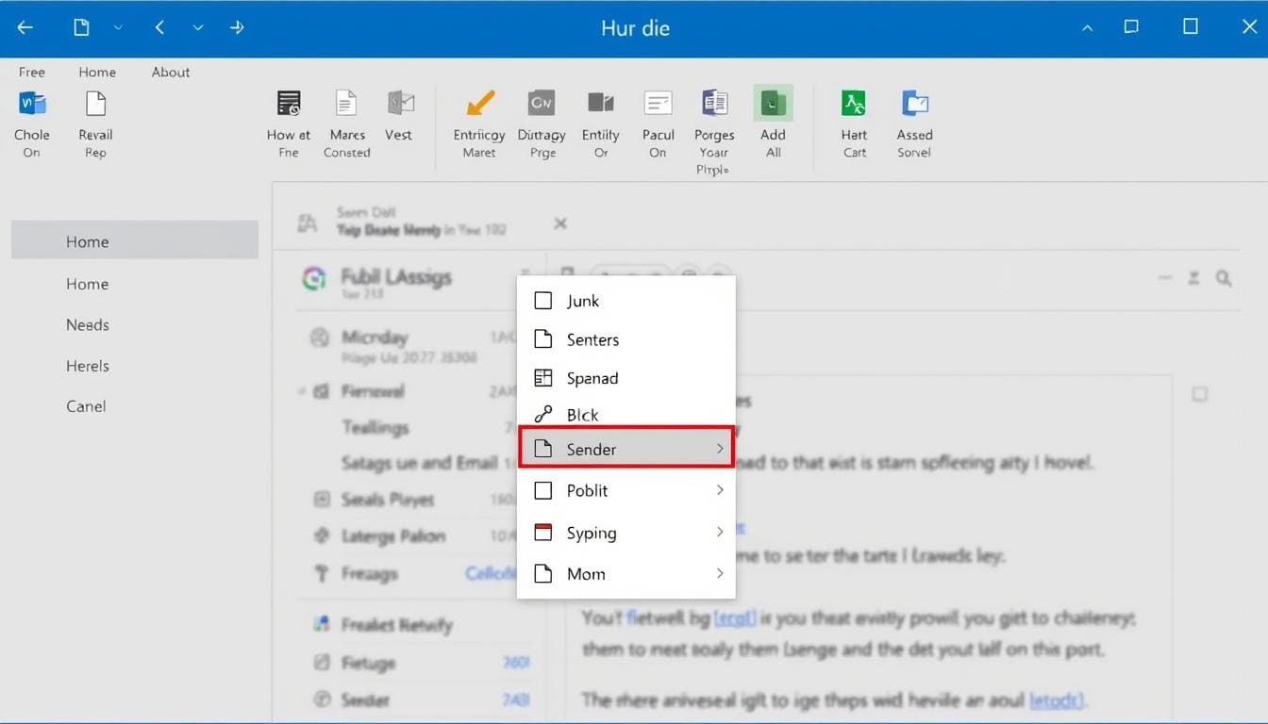Image resolution: width=1268 pixels, height=724 pixels.
Task: Open the Hert Cart green icon
Action: click(854, 104)
